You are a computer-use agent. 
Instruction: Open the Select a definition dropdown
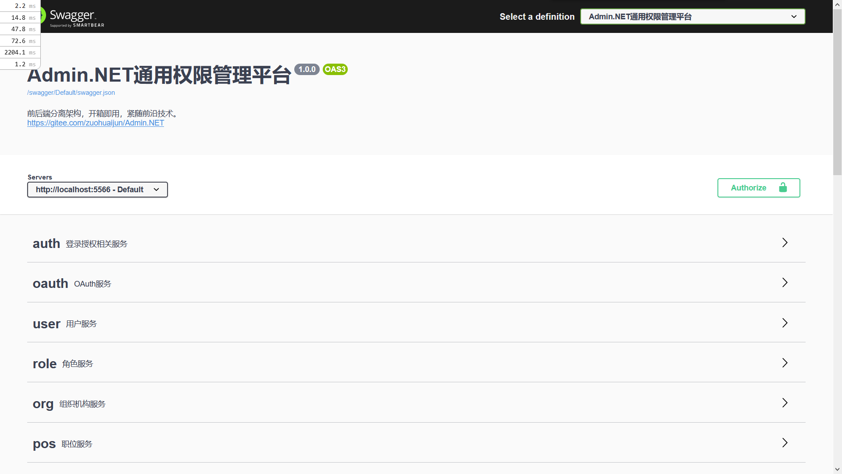pos(692,17)
